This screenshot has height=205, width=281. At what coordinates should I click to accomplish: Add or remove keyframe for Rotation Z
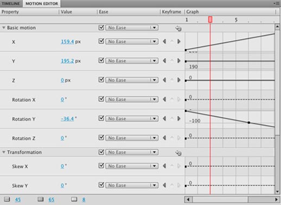point(172,138)
